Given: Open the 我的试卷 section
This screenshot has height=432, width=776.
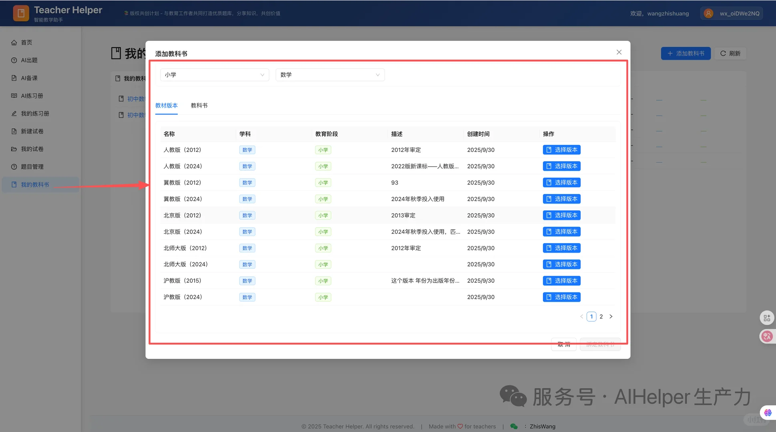Looking at the screenshot, I should (x=30, y=149).
